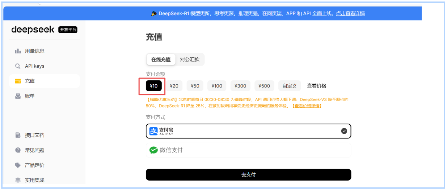Click the document icon beside 接口文档
The height and width of the screenshot is (191, 447).
click(18, 135)
